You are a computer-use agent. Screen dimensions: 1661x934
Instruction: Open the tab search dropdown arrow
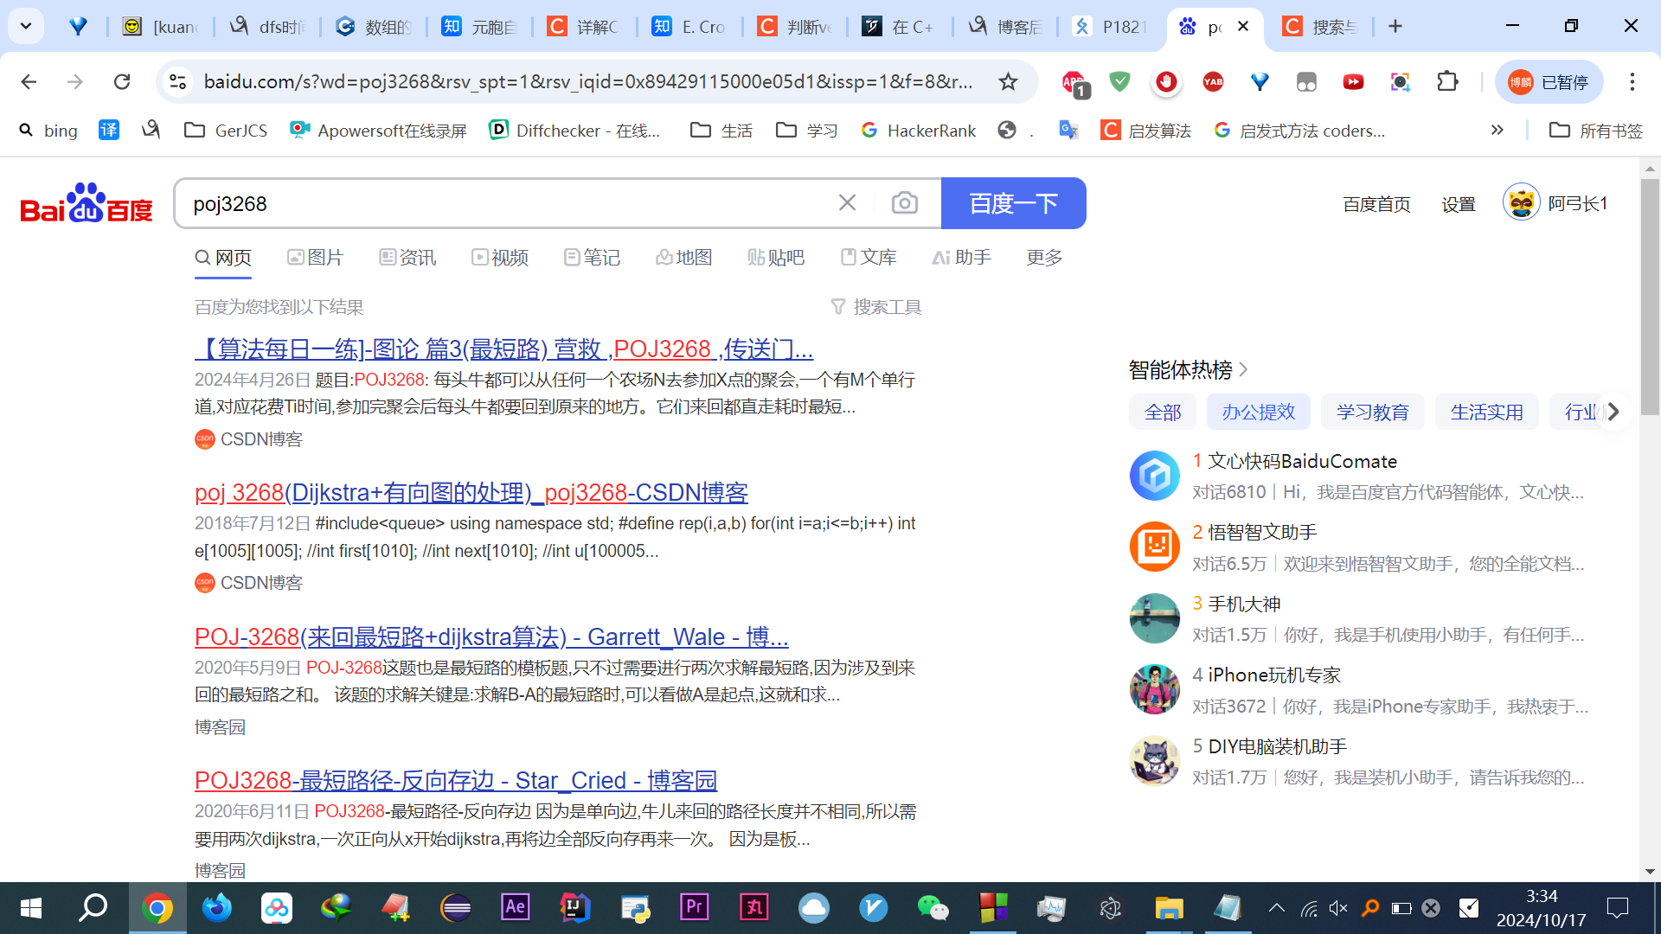tap(26, 26)
